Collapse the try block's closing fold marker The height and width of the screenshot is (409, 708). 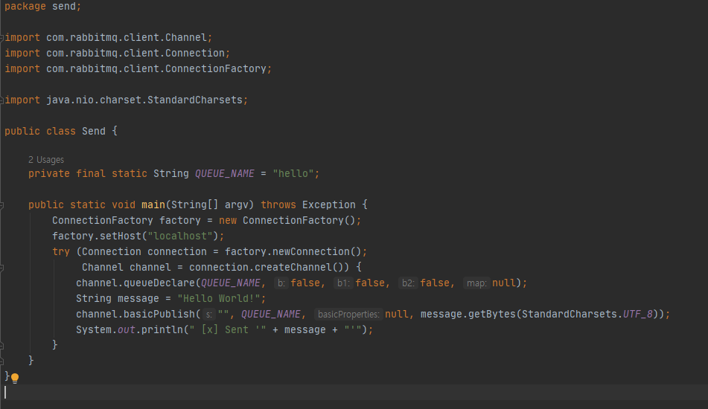(x=1, y=346)
